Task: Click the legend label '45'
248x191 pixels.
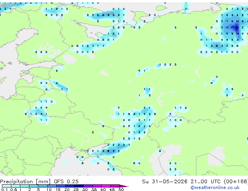Action: [112, 189]
